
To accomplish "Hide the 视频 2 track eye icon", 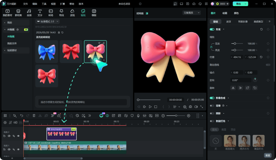I will click(x=18, y=136).
